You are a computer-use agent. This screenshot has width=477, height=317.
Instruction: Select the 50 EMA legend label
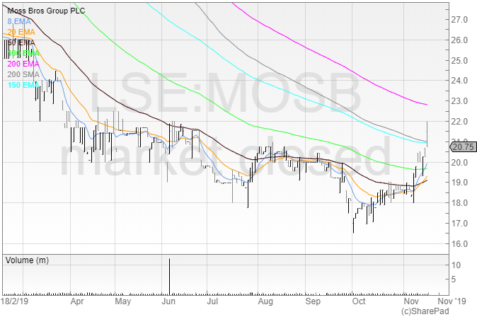point(21,42)
